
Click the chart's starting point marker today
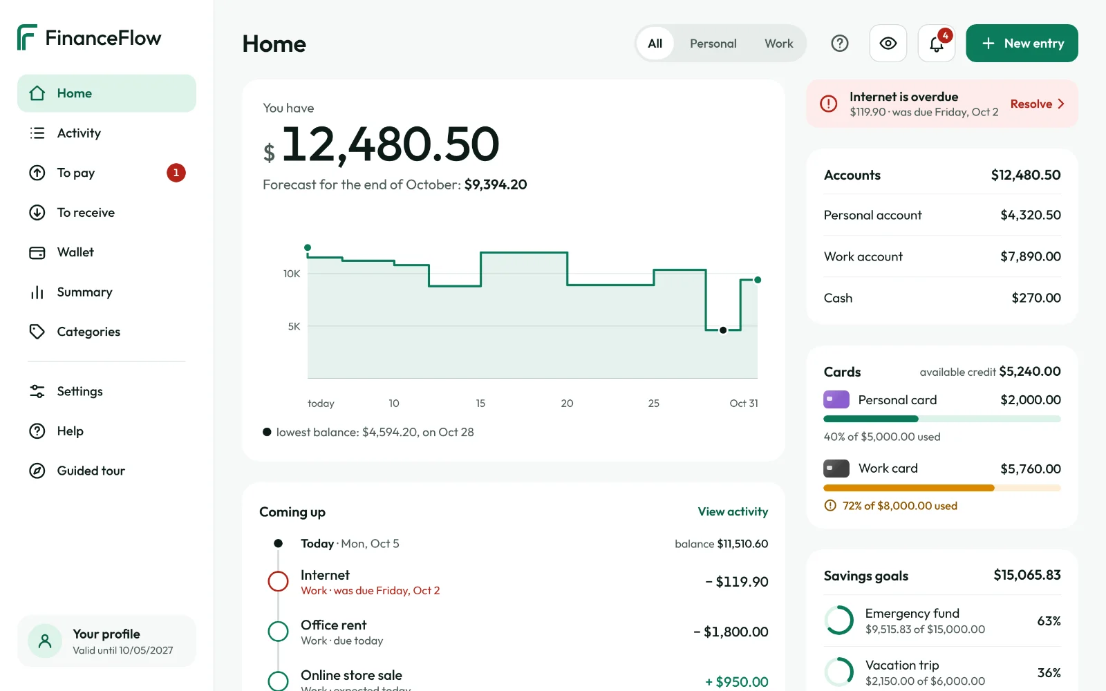click(308, 247)
